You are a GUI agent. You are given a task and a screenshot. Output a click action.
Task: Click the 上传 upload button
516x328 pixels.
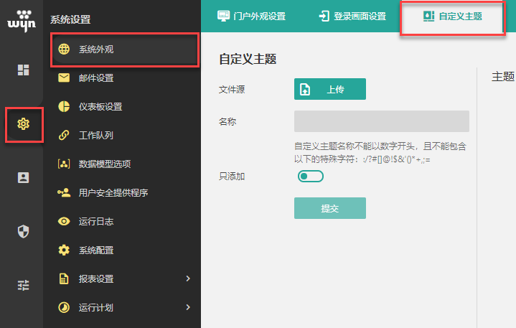pos(330,89)
